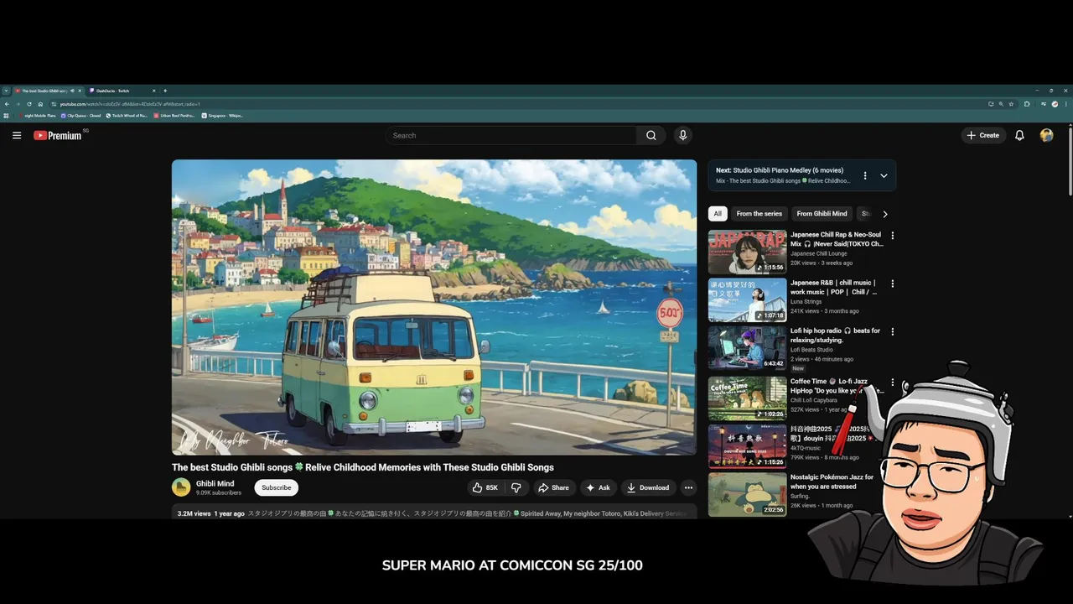Mute the playing YouTube tab speaker icon

72,91
